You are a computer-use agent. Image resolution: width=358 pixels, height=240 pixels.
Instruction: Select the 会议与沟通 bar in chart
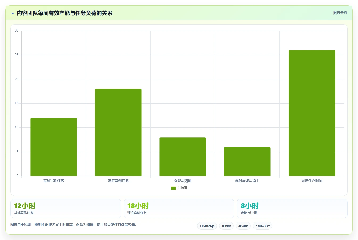point(183,157)
